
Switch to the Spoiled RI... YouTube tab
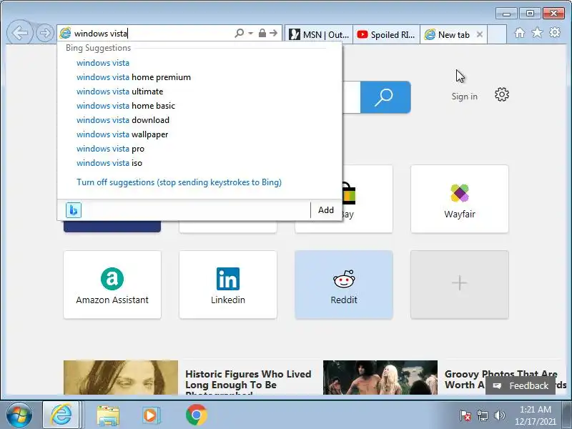click(x=386, y=34)
